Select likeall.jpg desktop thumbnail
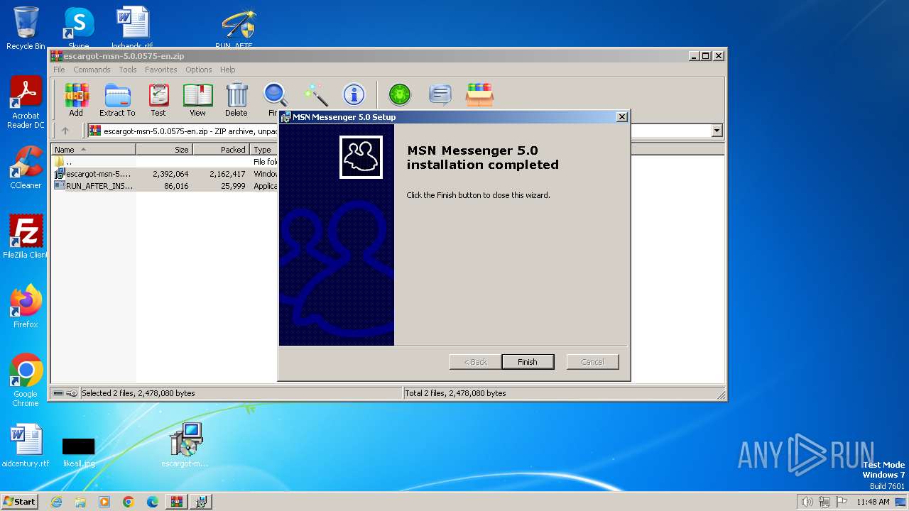Image resolution: width=909 pixels, height=511 pixels. point(78,452)
